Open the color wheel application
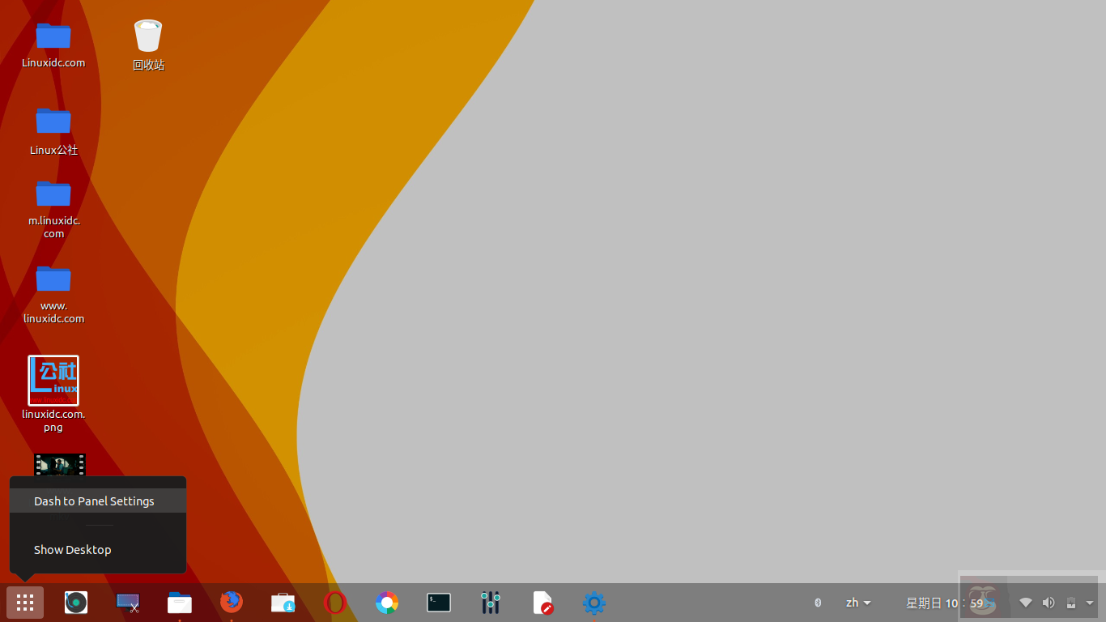Image resolution: width=1106 pixels, height=622 pixels. pyautogui.click(x=386, y=603)
